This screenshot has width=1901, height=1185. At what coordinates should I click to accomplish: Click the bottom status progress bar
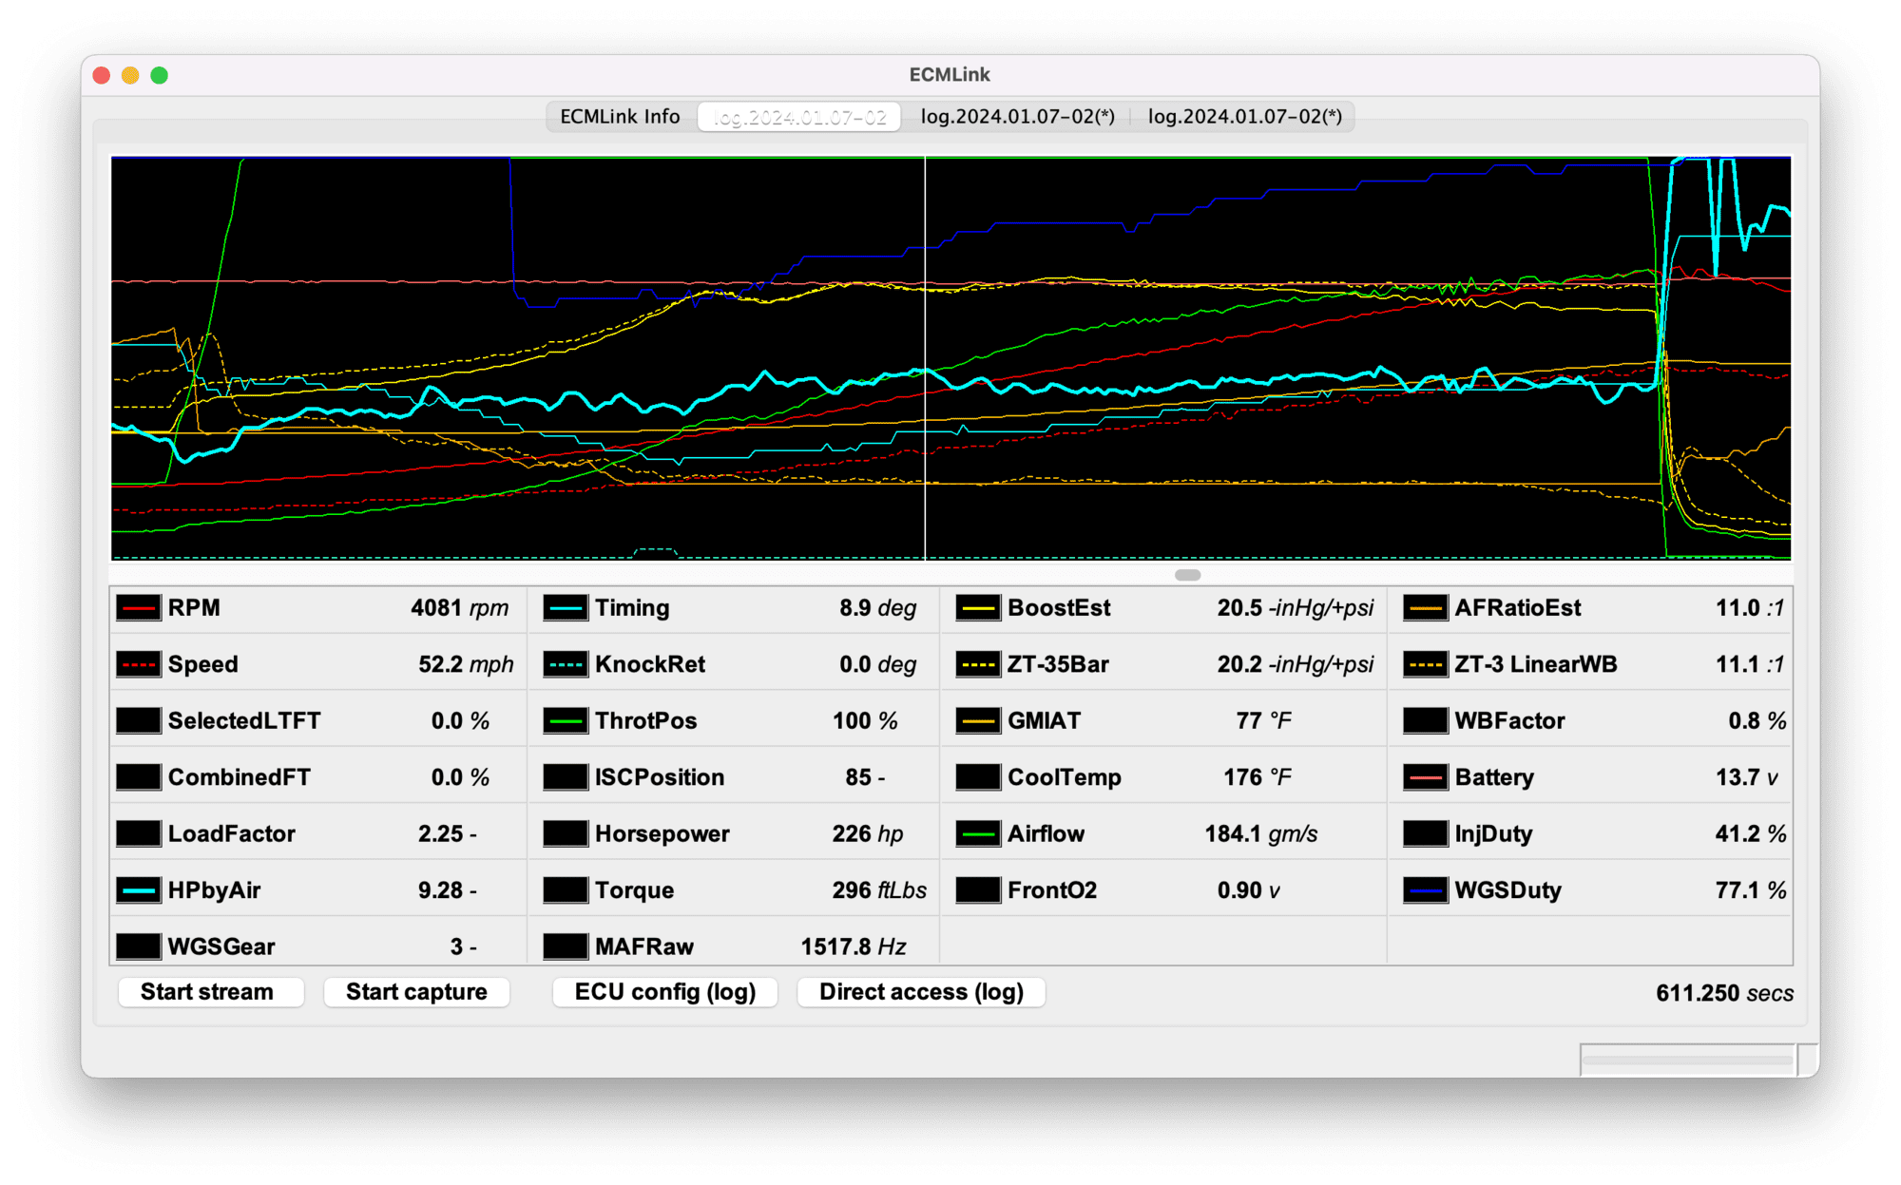[x=1688, y=1059]
